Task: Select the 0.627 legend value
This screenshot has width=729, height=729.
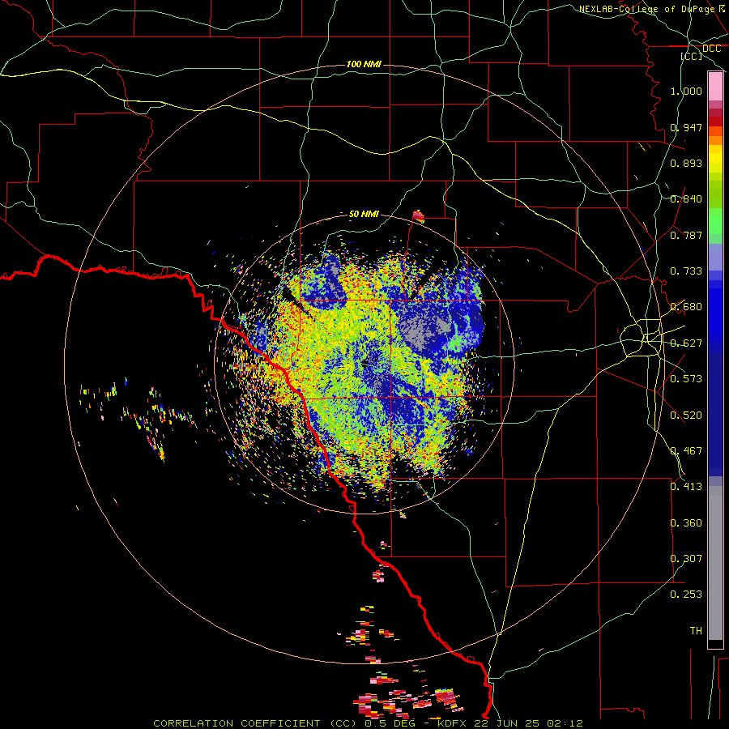Action: tap(686, 343)
